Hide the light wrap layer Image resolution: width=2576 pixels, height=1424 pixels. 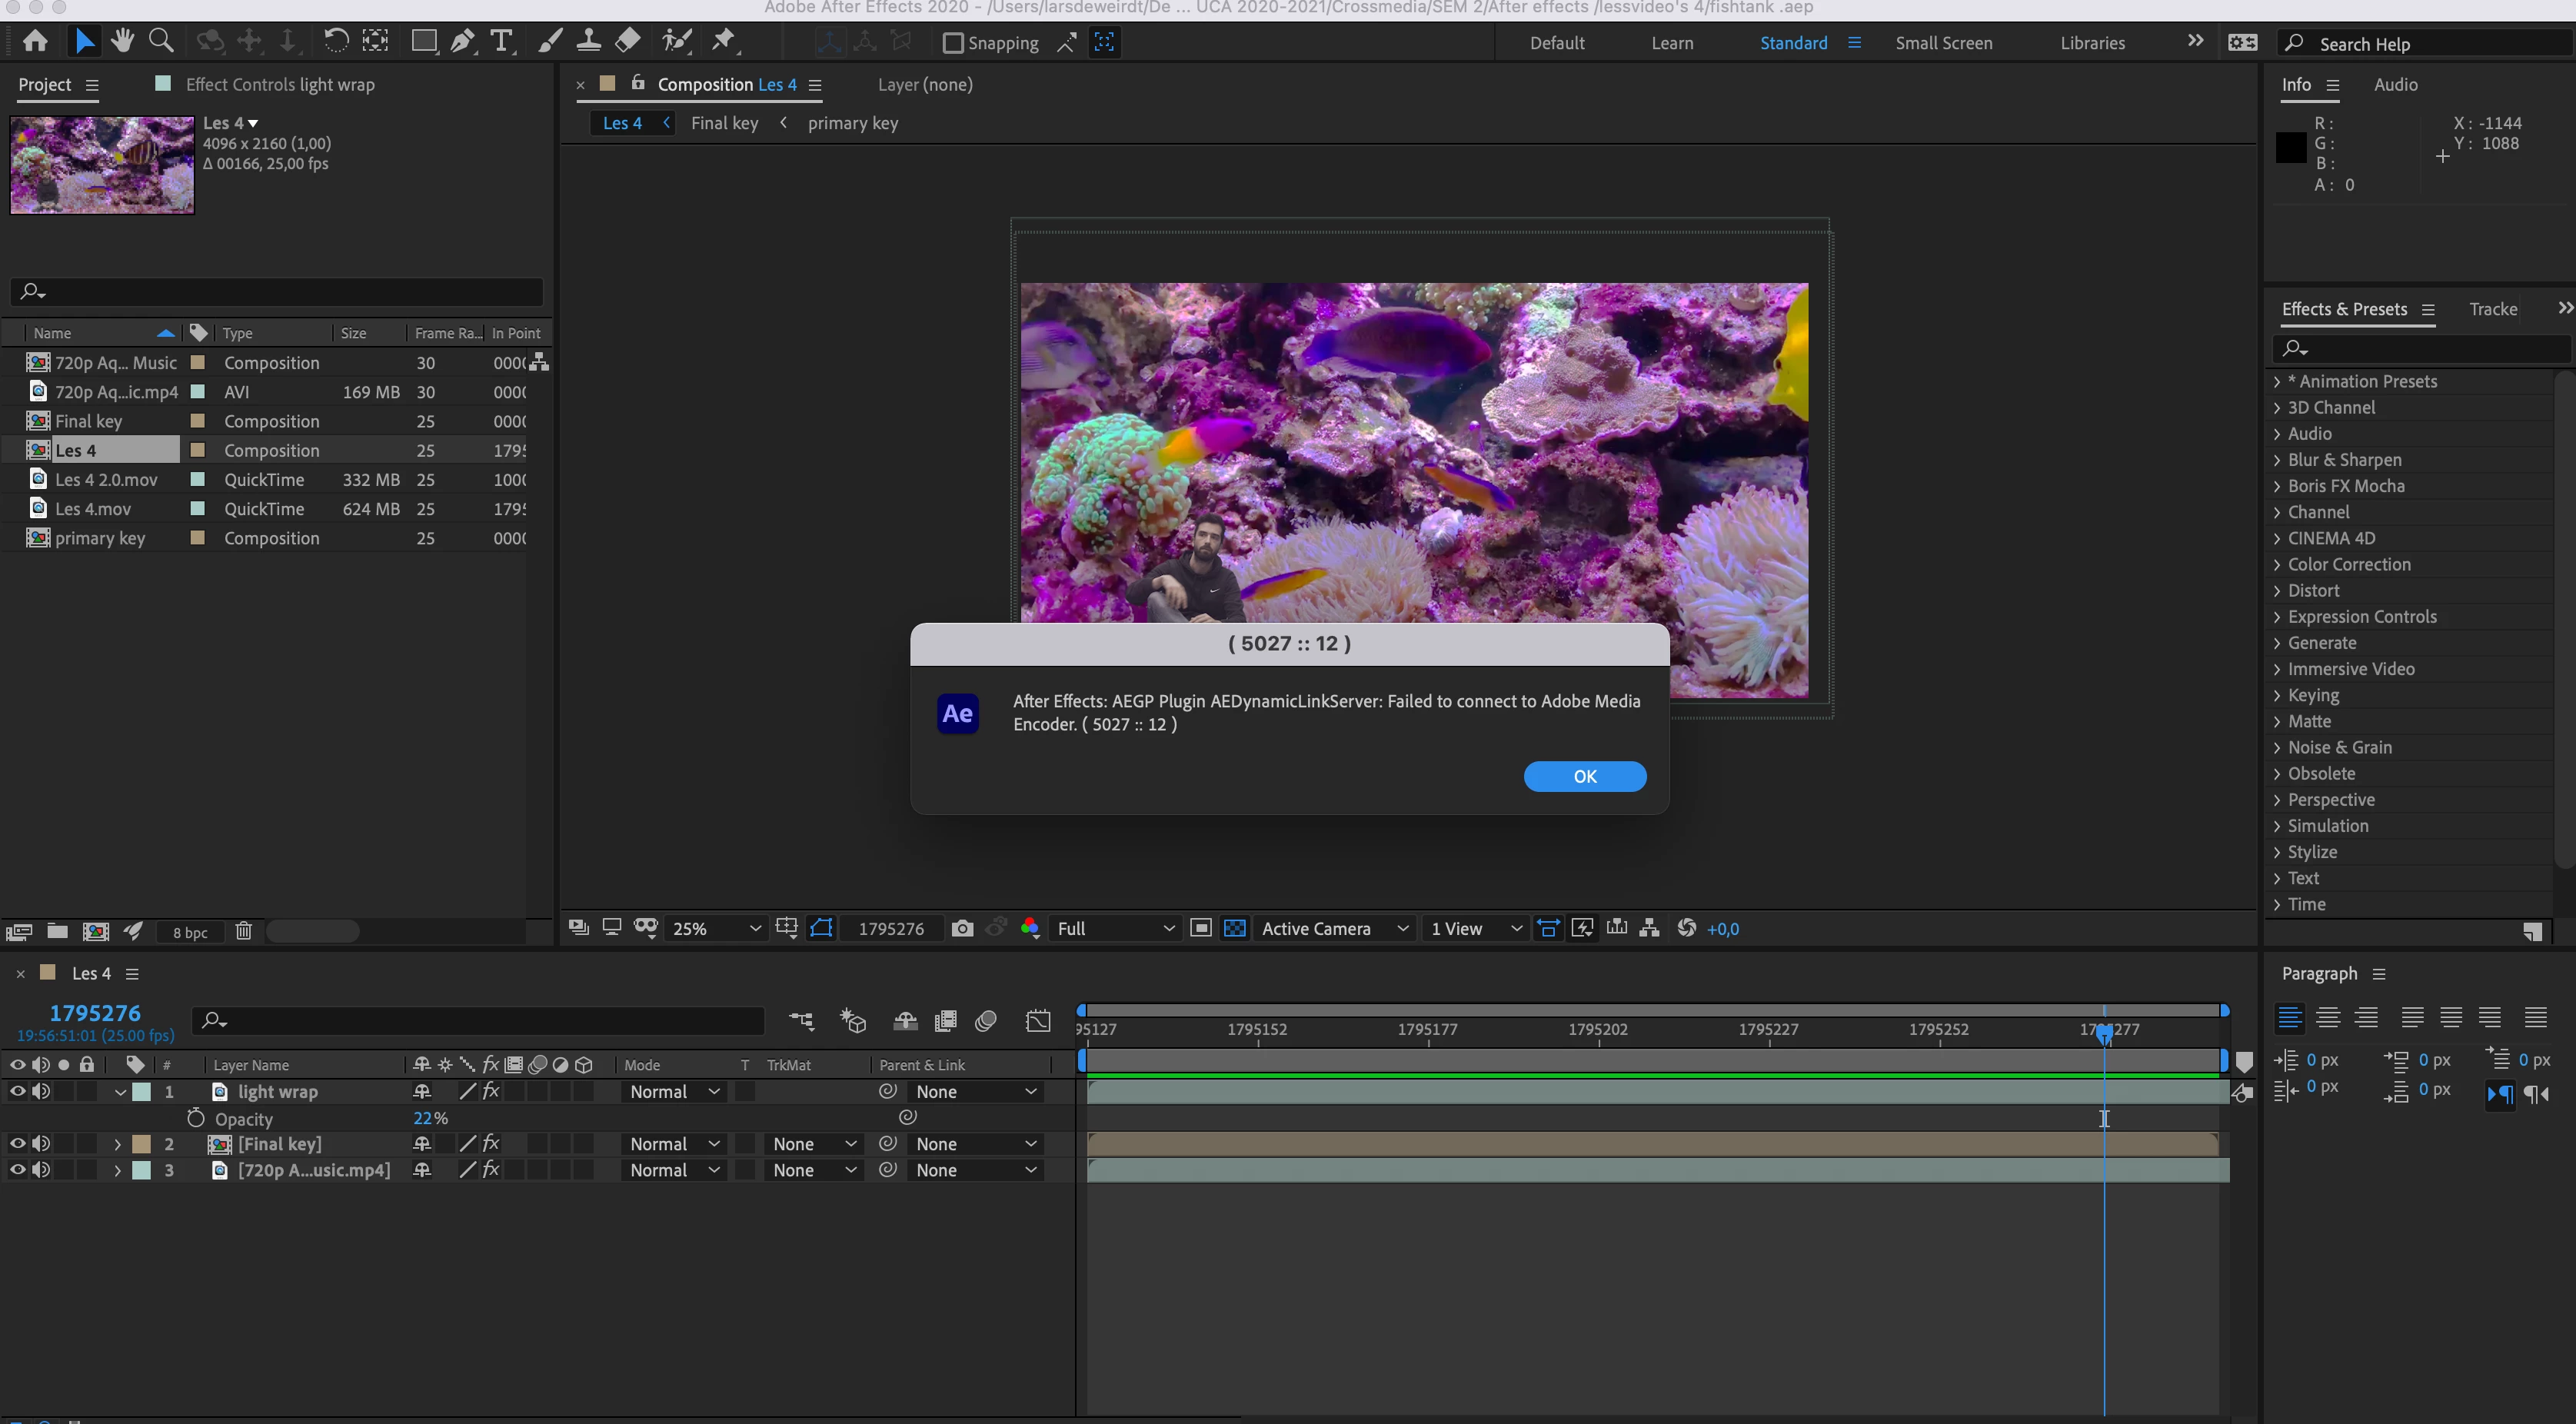pyautogui.click(x=17, y=1092)
